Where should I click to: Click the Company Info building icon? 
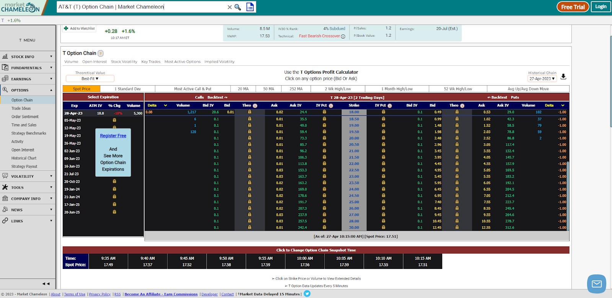pos(5,198)
